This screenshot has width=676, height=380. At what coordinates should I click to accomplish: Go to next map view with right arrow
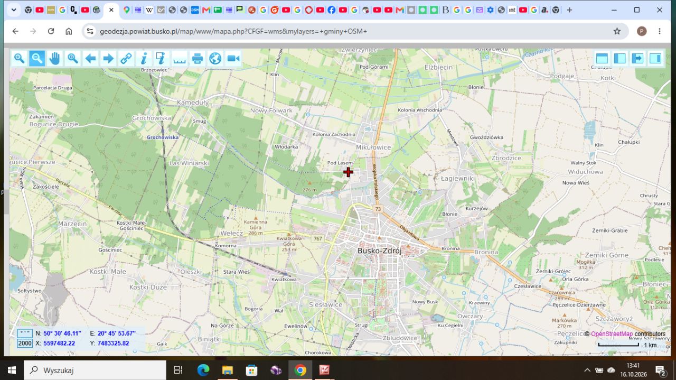point(108,58)
